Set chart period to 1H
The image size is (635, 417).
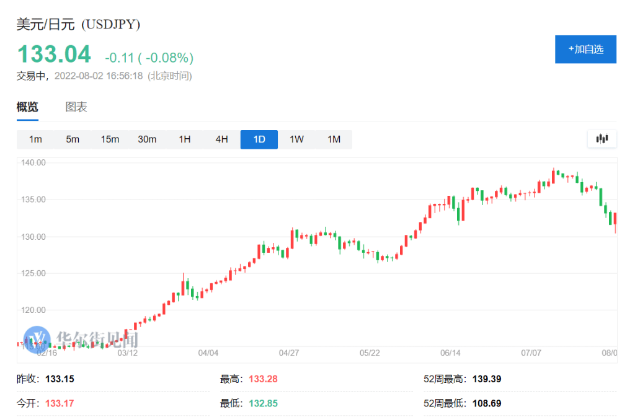coord(184,139)
